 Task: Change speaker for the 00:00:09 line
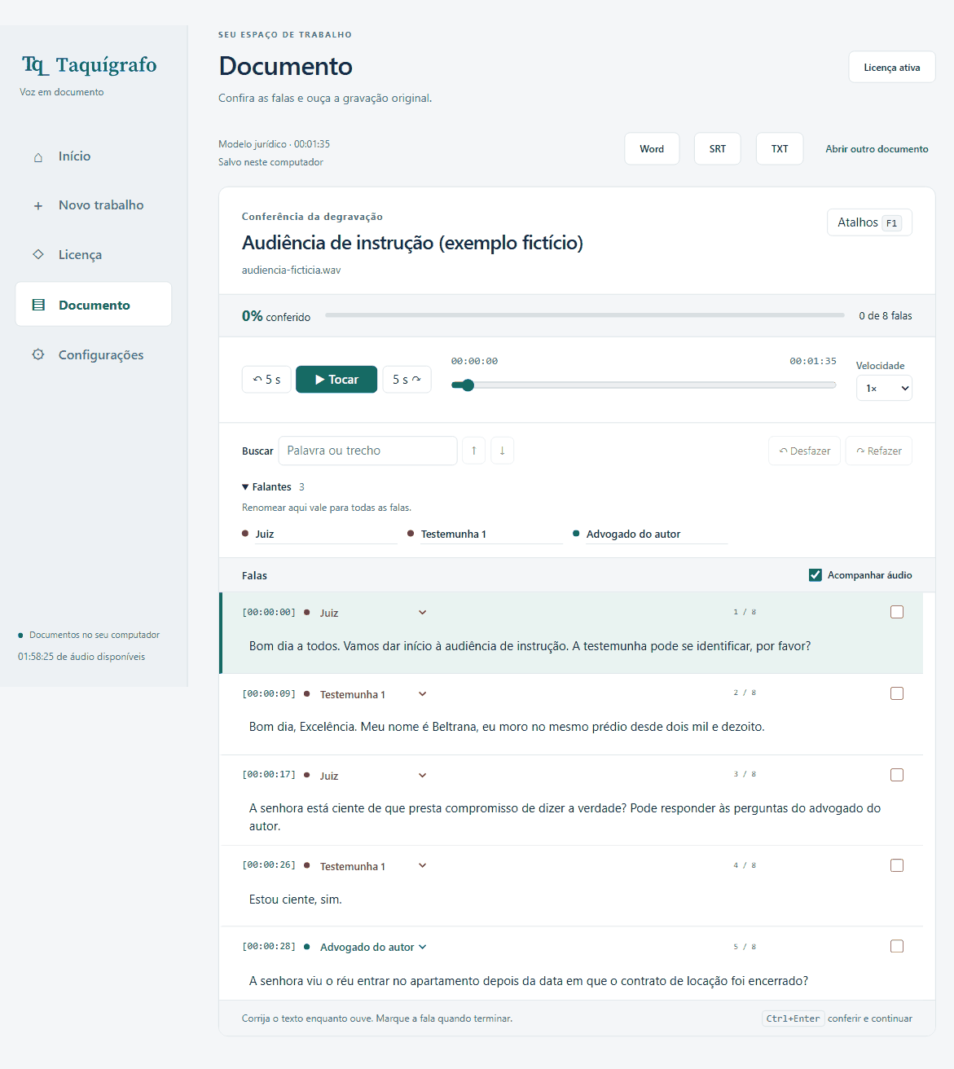point(372,694)
